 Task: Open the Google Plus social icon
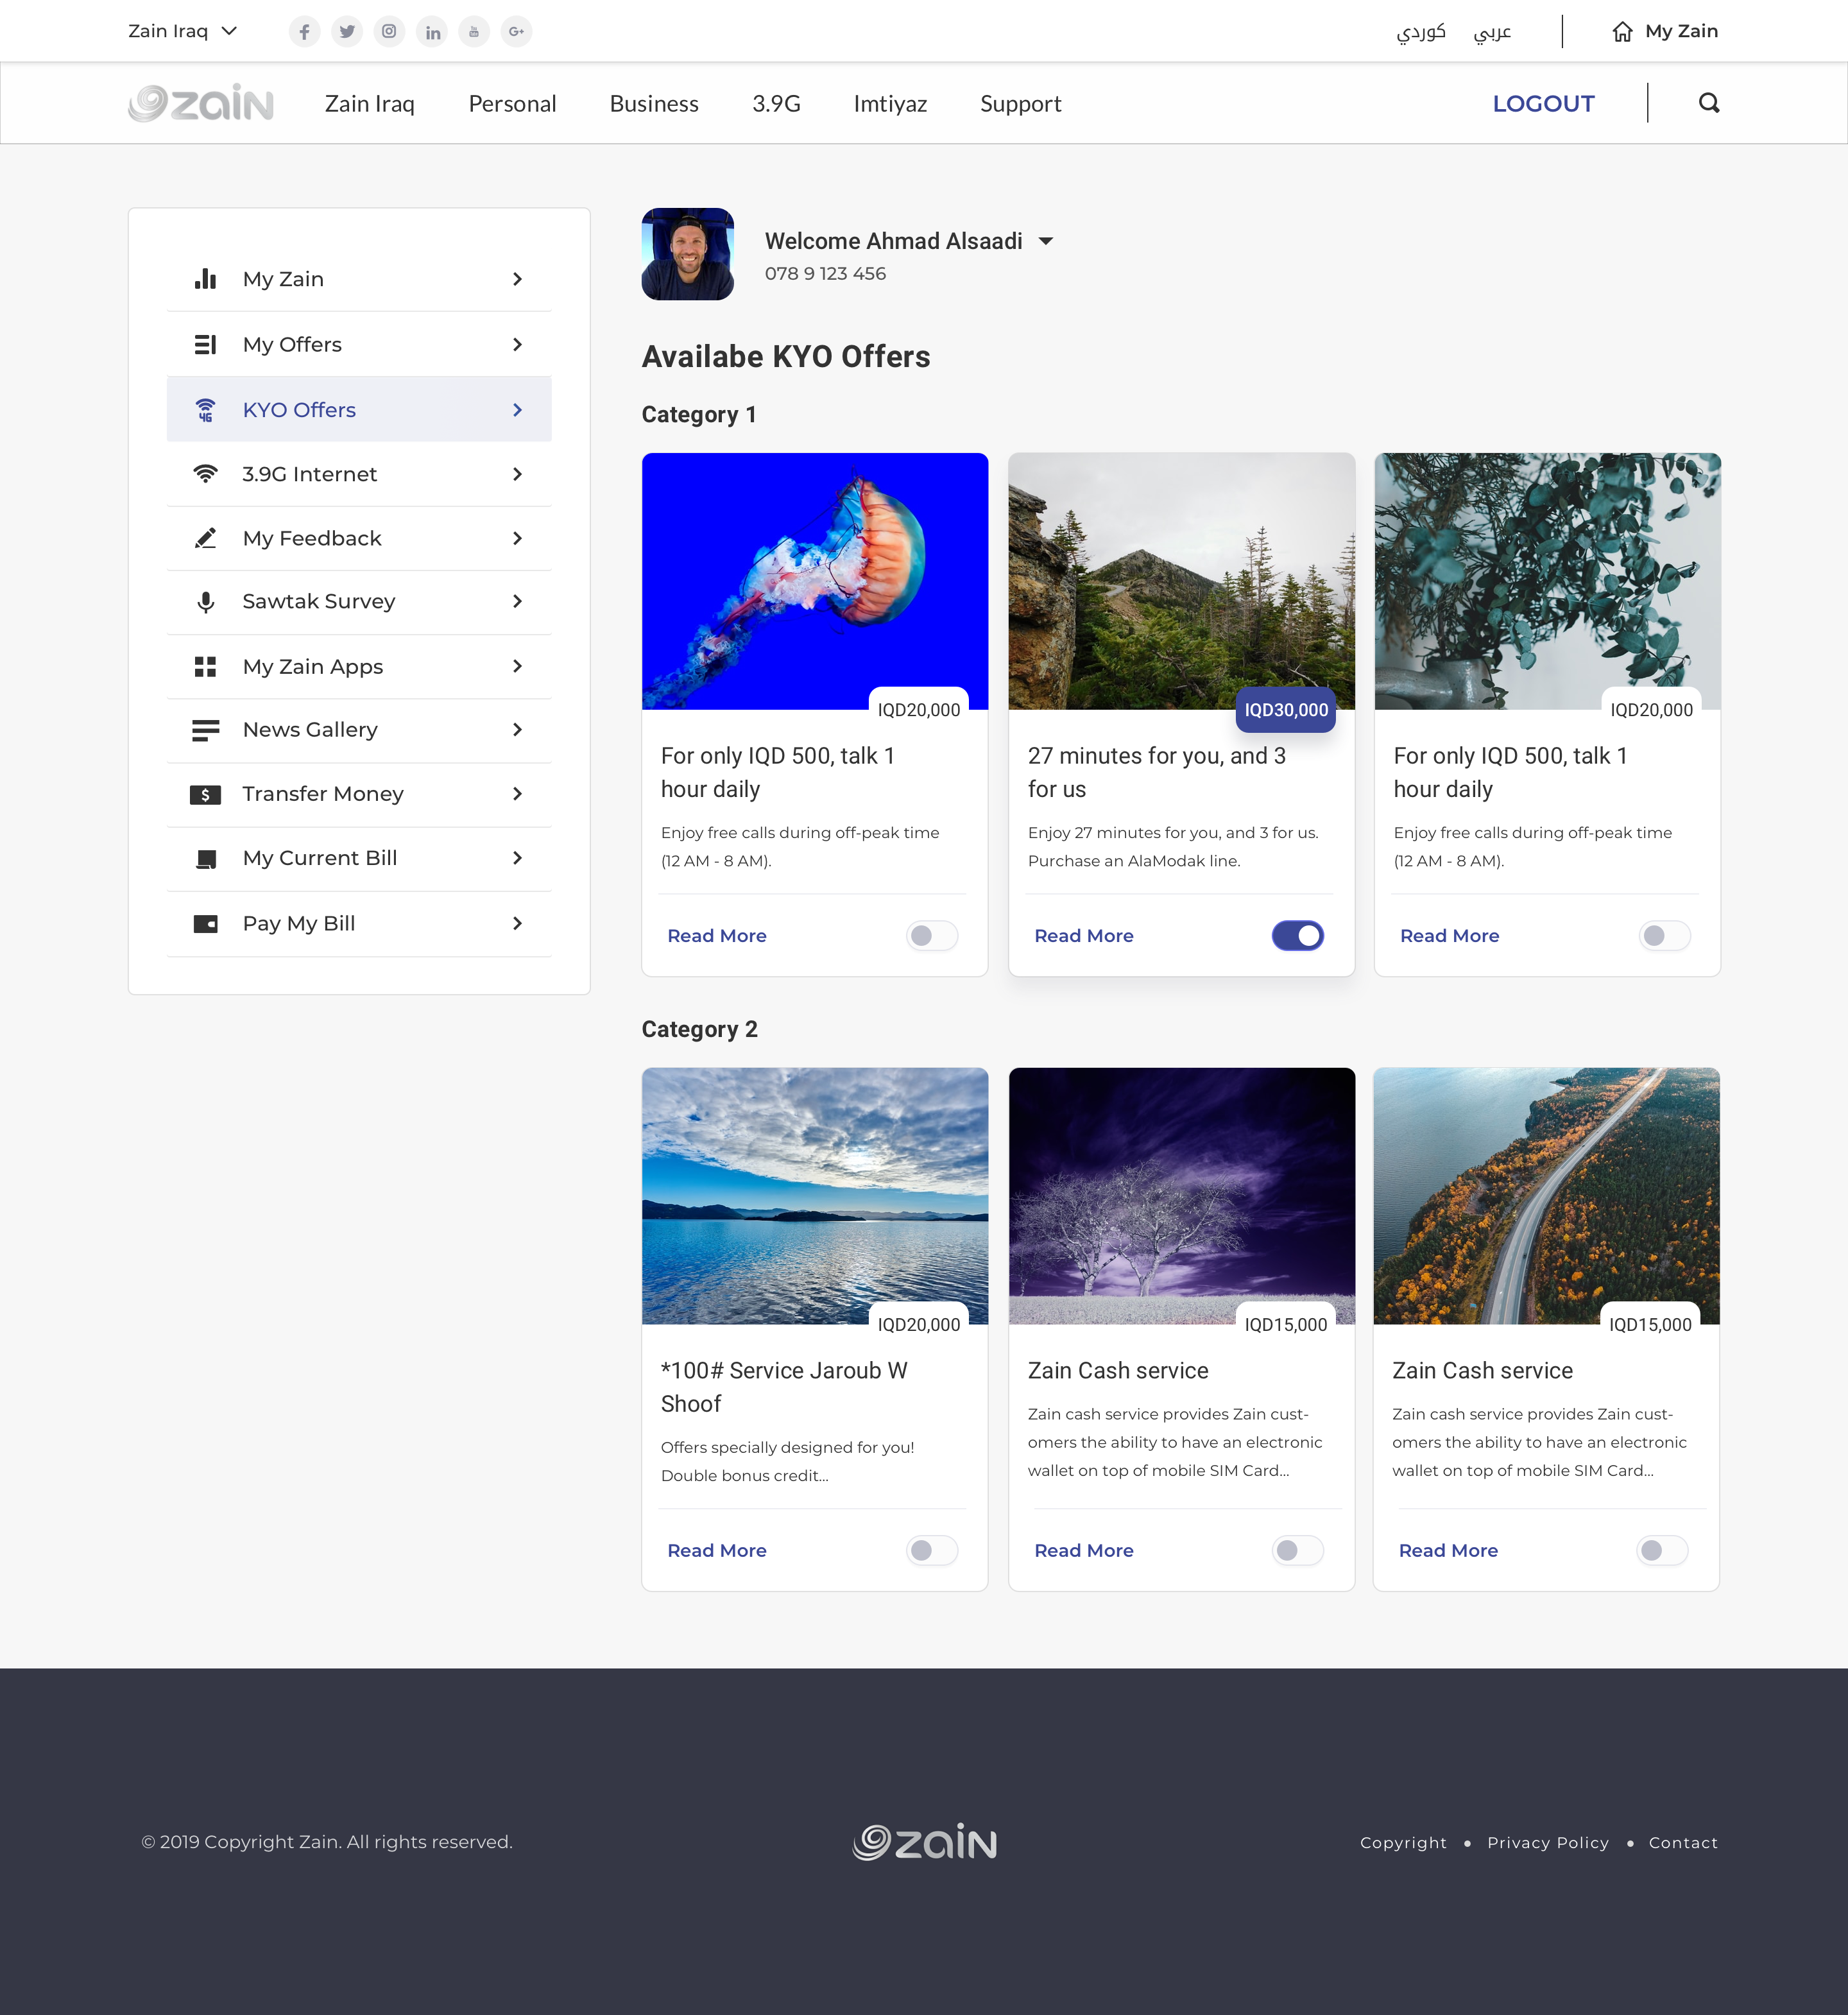(516, 31)
